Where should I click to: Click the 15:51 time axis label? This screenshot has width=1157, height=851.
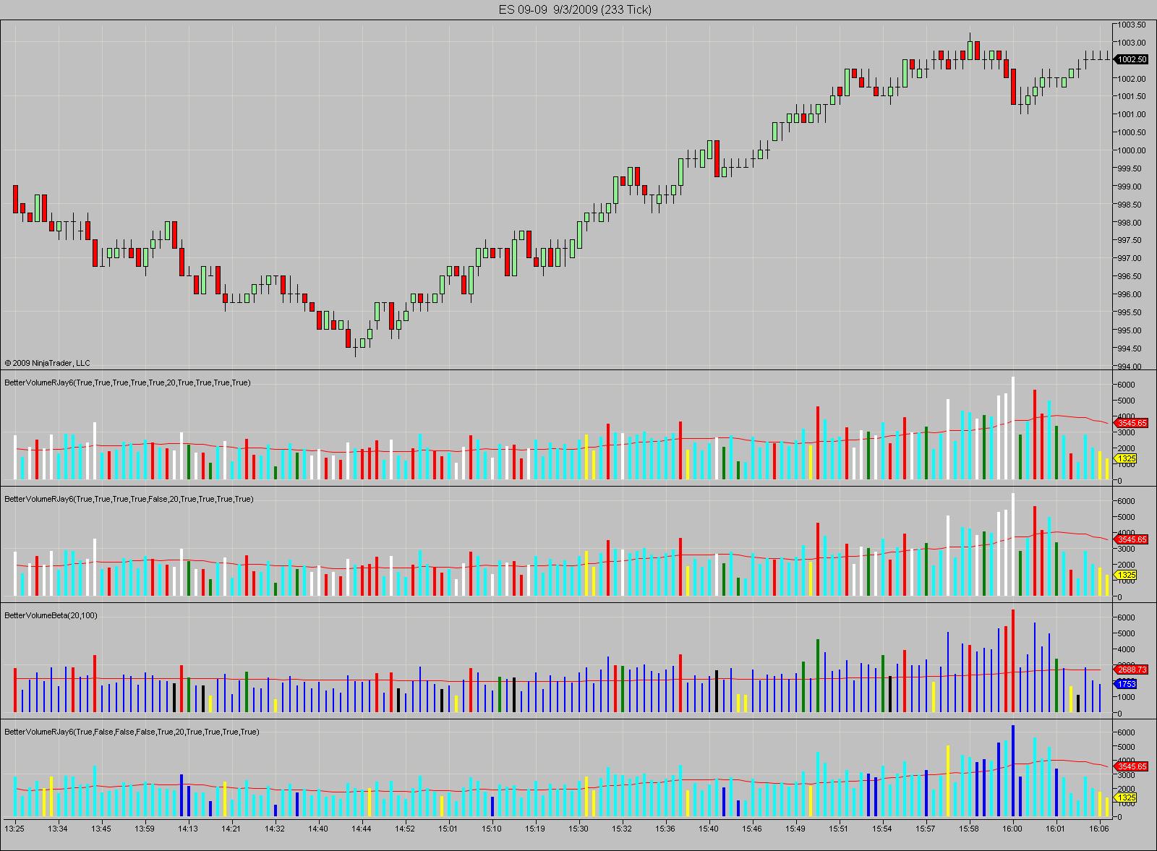click(x=839, y=829)
